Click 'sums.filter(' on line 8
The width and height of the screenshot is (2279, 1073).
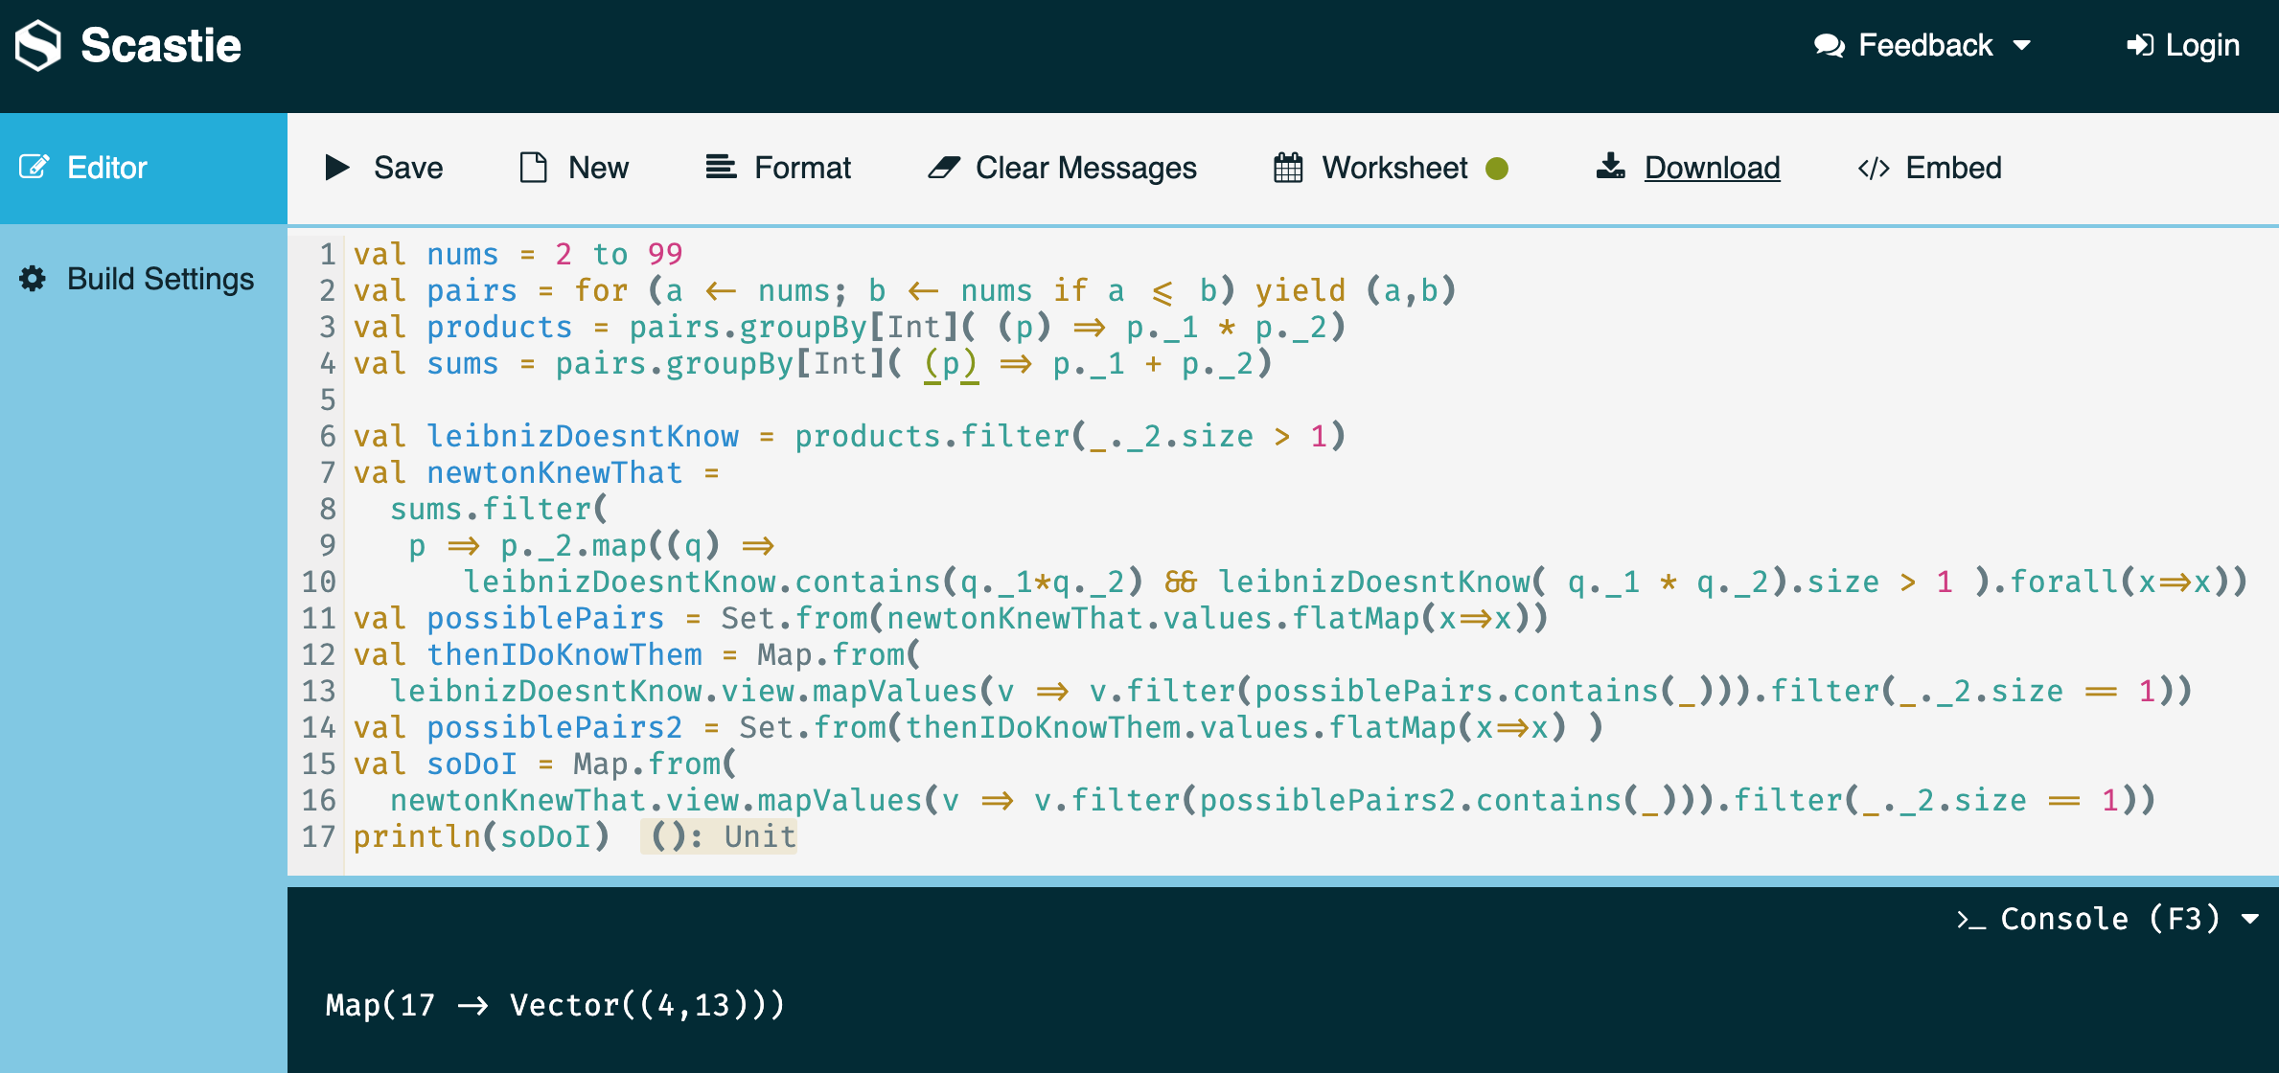click(498, 509)
